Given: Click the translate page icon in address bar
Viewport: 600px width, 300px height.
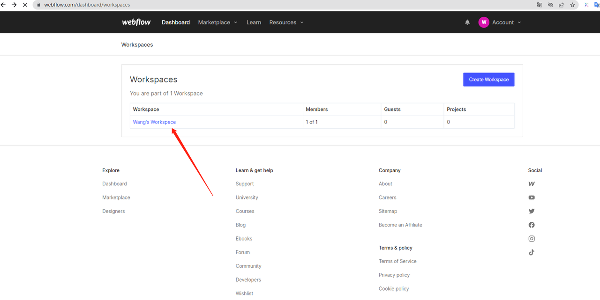Looking at the screenshot, I should pyautogui.click(x=540, y=5).
